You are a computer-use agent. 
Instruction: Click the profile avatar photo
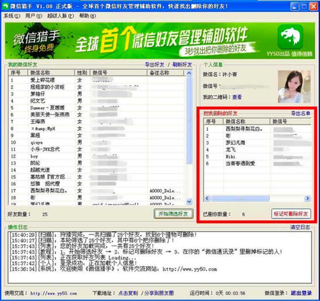pyautogui.click(x=294, y=87)
